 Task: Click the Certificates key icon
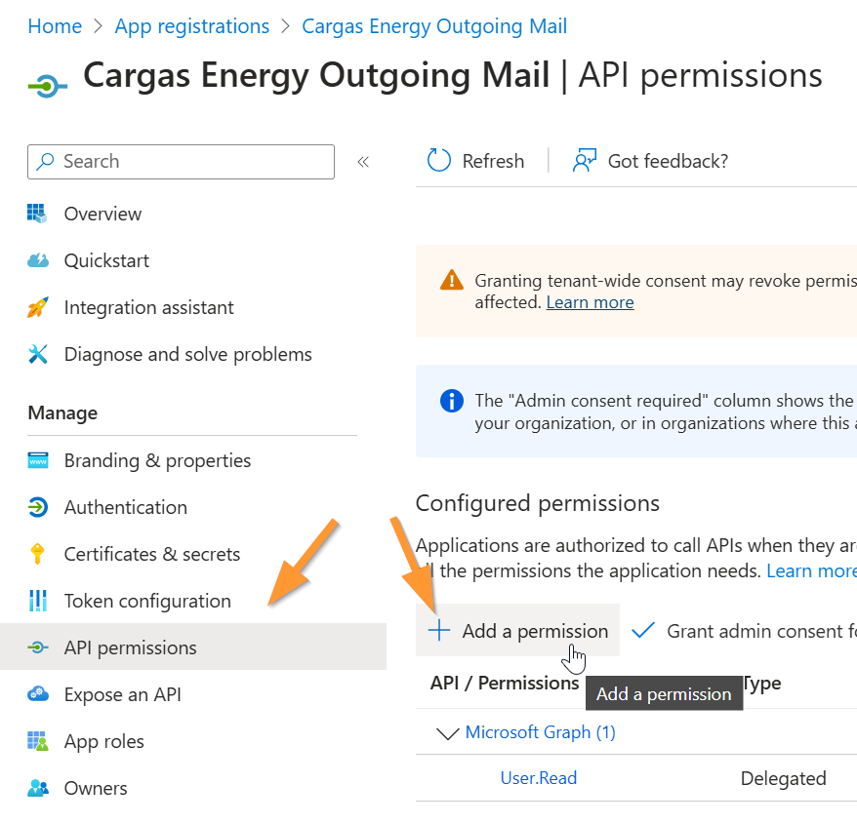[38, 554]
